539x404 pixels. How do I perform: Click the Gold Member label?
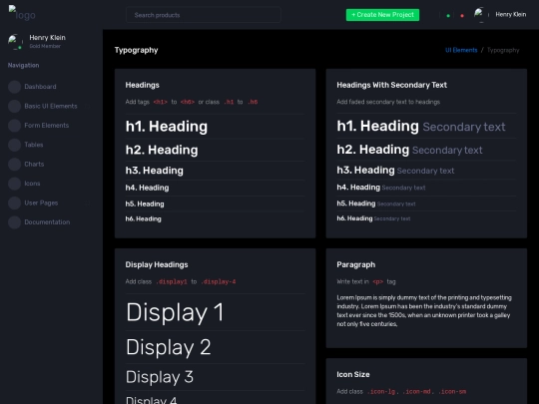(x=45, y=46)
